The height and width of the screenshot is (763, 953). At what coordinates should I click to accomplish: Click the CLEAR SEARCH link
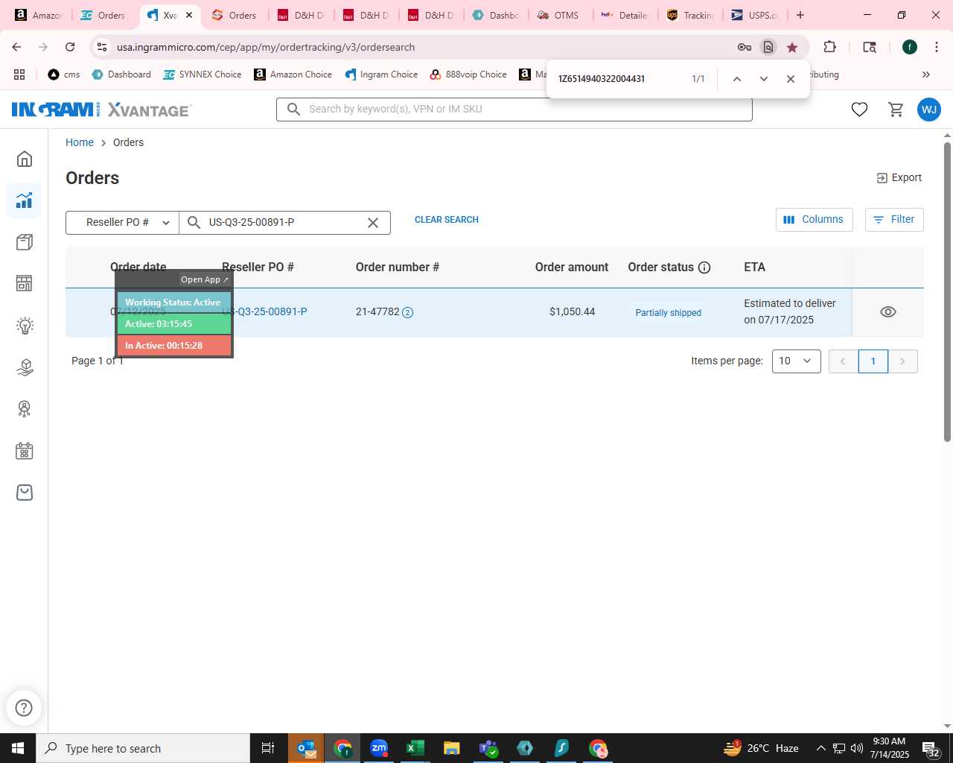coord(447,220)
